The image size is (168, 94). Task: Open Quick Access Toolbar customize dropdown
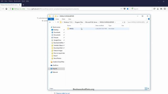(58, 16)
